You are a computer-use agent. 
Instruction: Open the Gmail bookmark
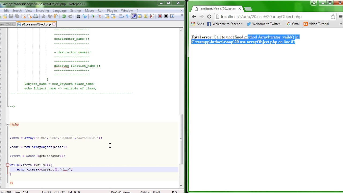coord(293,24)
